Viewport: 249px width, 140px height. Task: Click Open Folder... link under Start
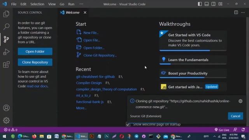[90, 48]
